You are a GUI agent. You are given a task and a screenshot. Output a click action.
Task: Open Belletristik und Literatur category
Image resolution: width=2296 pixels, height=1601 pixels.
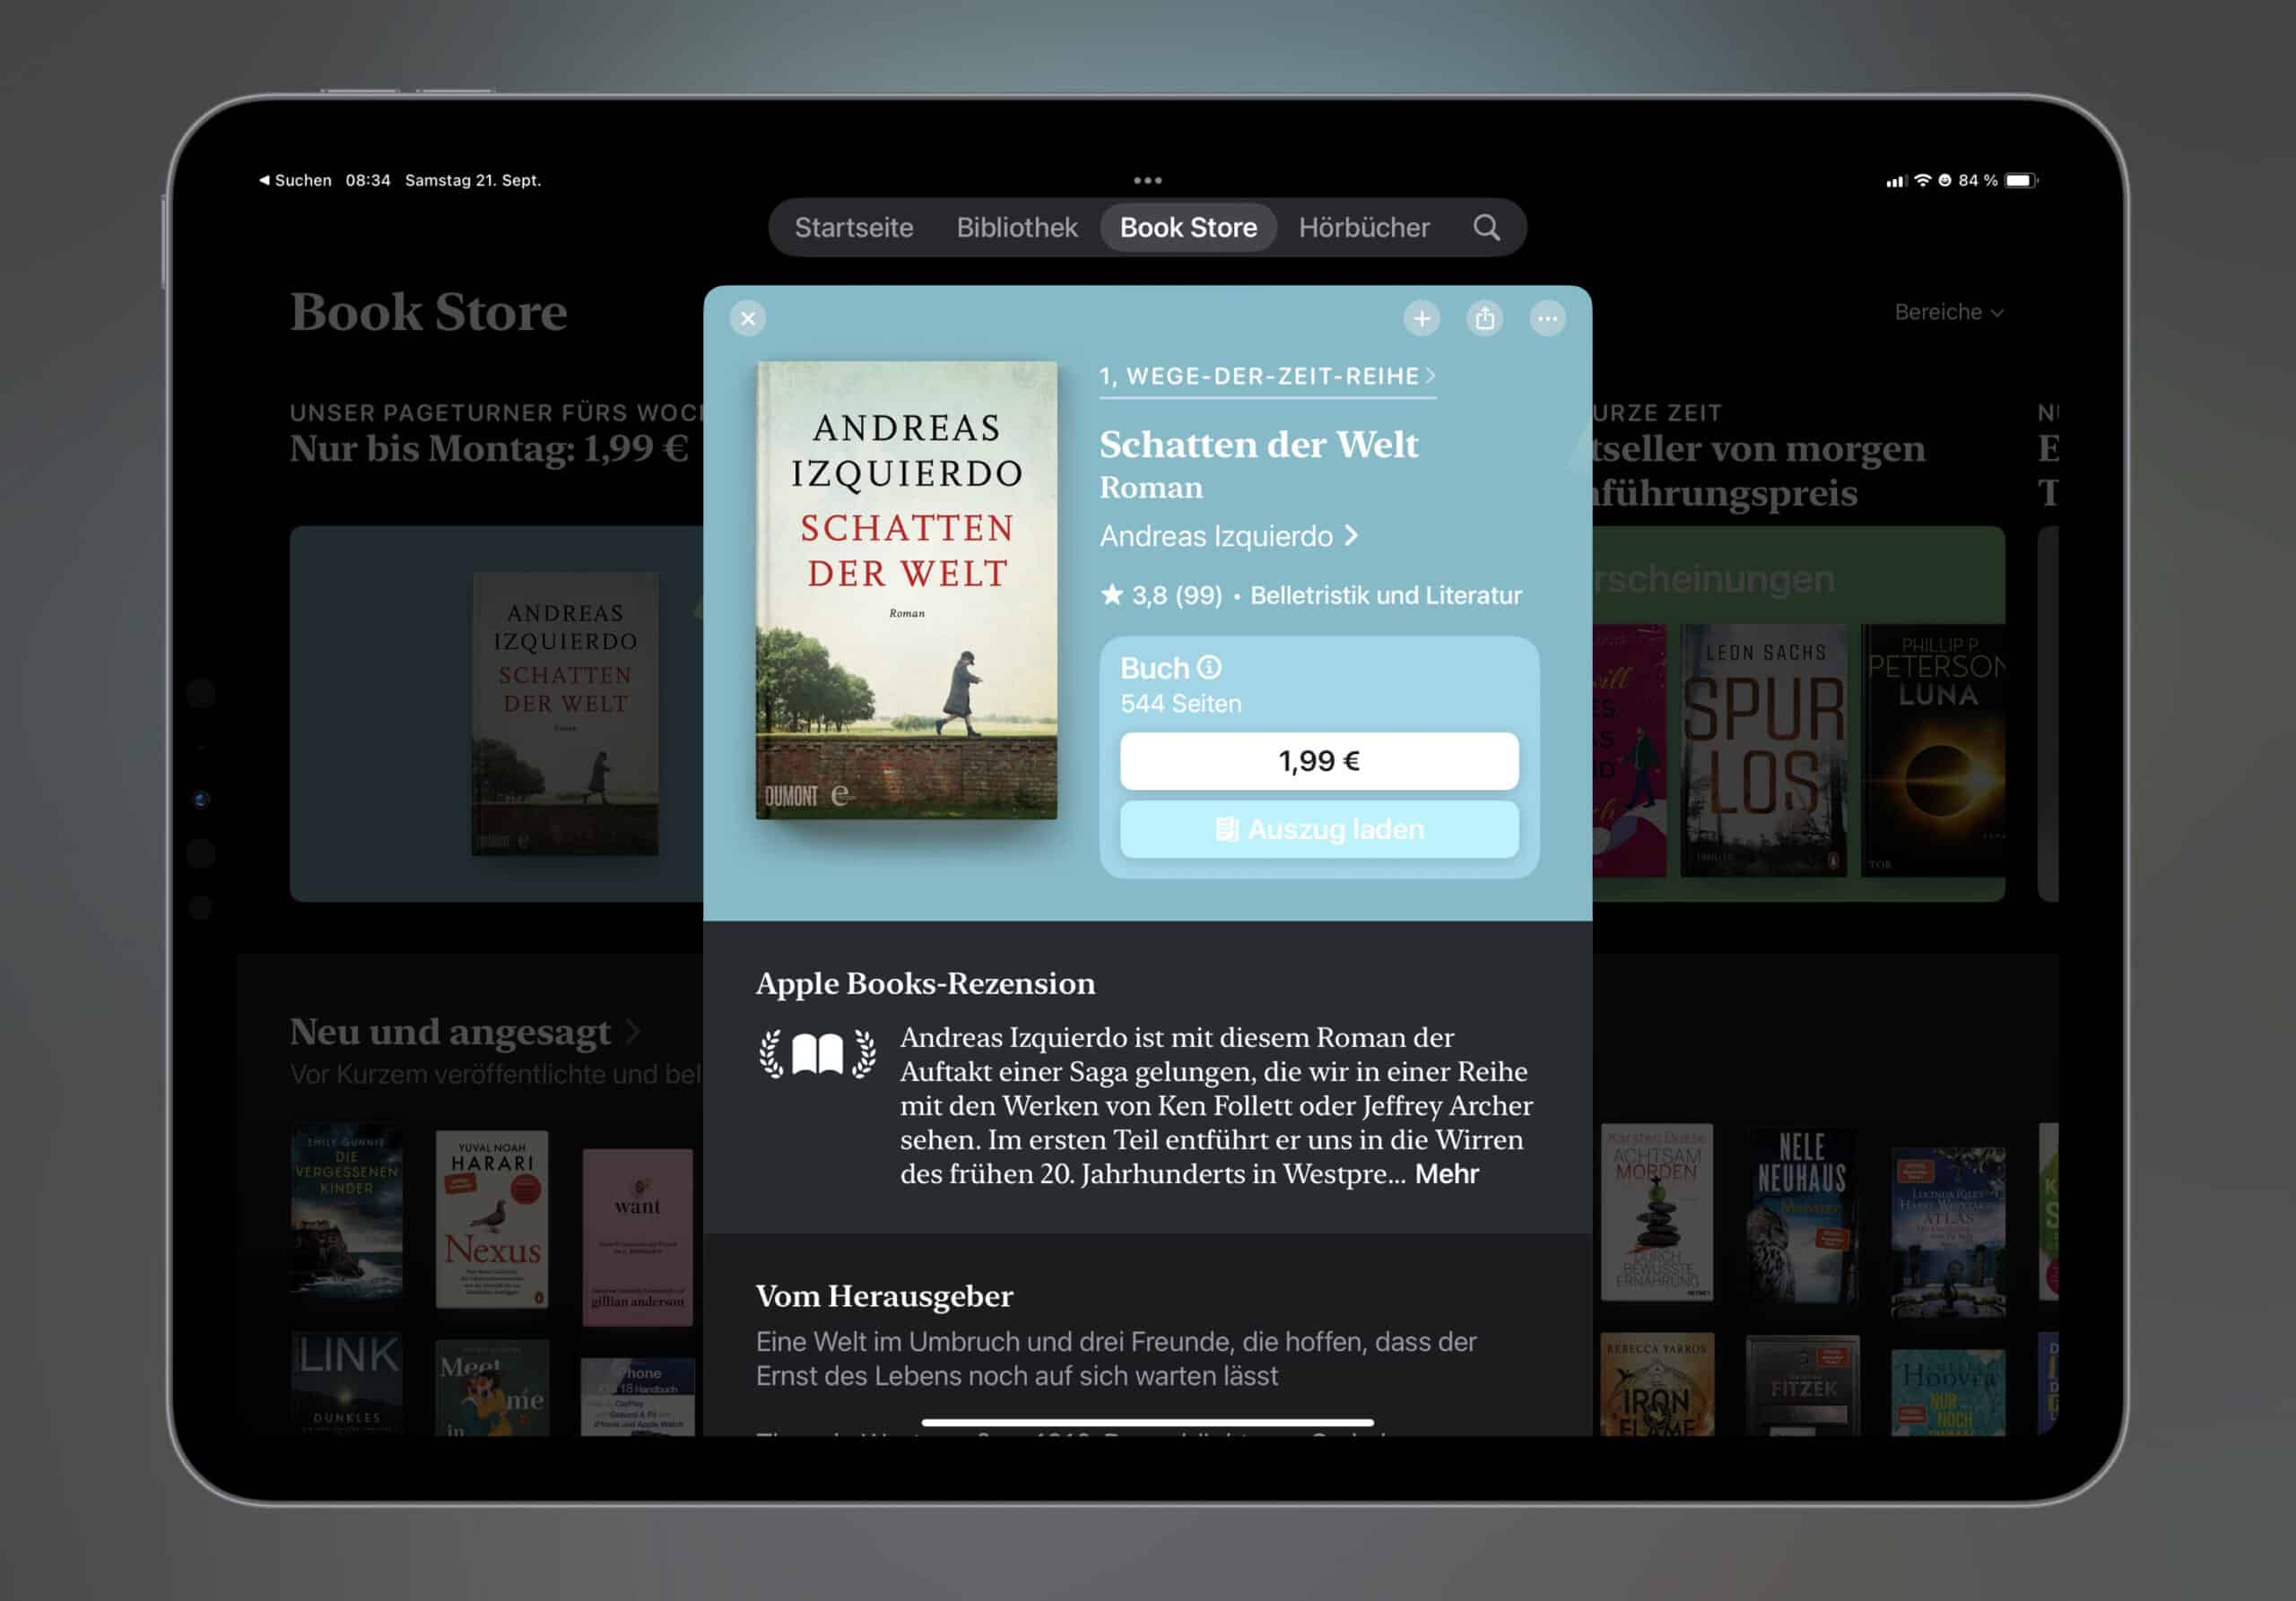1386,595
